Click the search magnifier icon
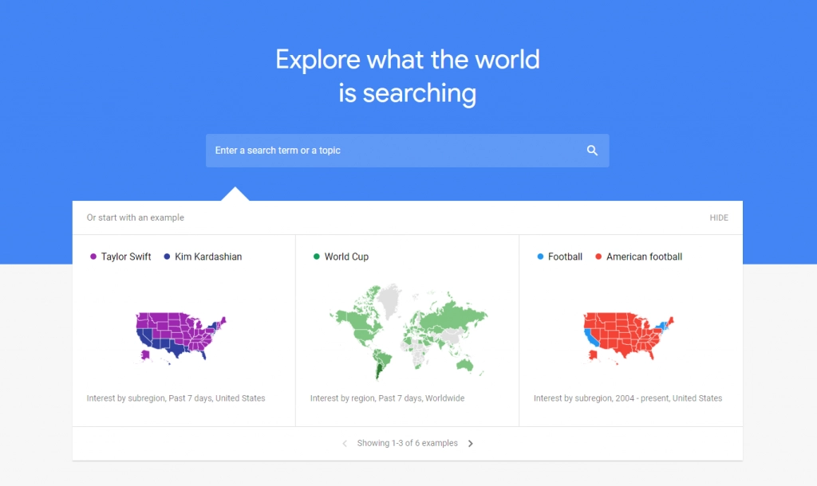 coord(592,150)
